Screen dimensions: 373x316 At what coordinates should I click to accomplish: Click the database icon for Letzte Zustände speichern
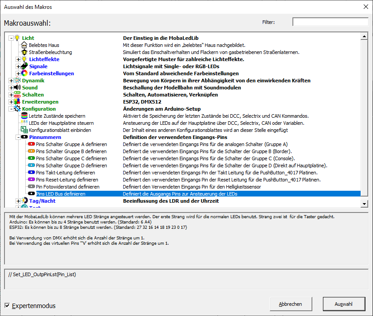coord(24,116)
